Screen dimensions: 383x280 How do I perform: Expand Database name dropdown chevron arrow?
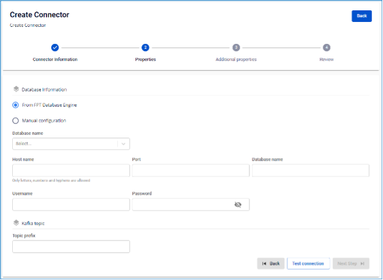coord(123,144)
